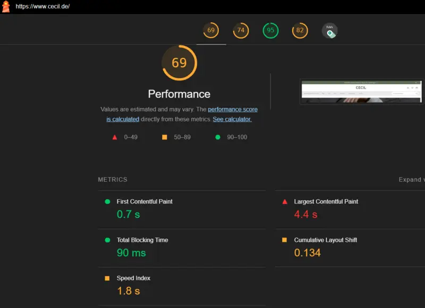Click the green circle 90–100 legend icon
The image size is (425, 308).
[217, 137]
